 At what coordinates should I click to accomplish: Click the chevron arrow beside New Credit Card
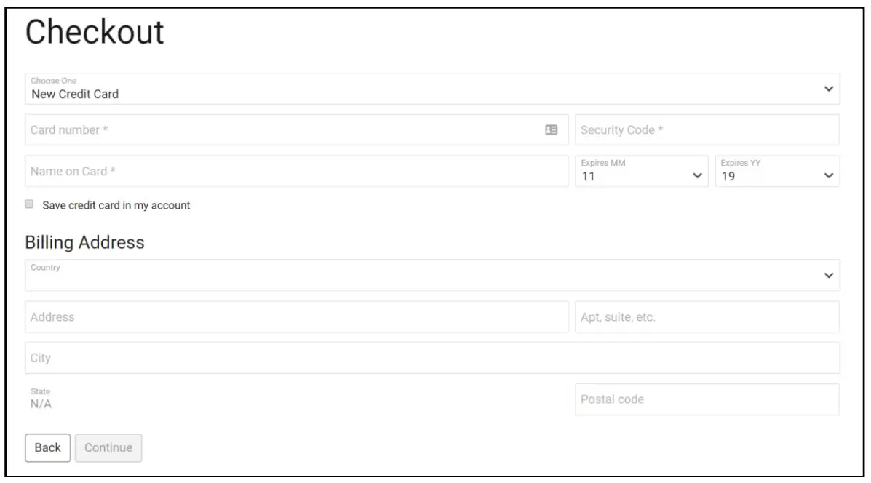[x=828, y=89]
